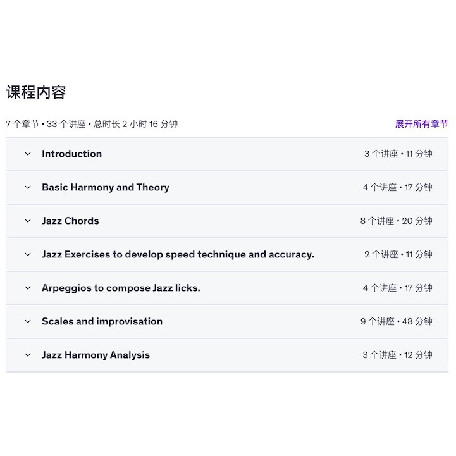This screenshot has height=456, width=456.
Task: Expand the Jazz Chords section chevron
Action: [x=28, y=221]
